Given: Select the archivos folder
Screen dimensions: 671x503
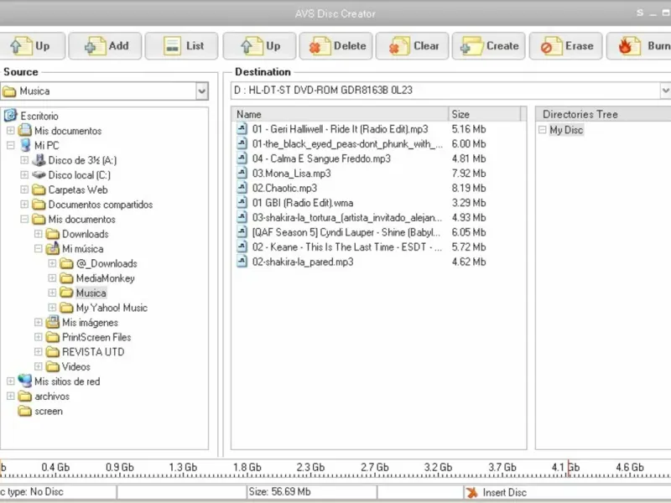Looking at the screenshot, I should click(x=52, y=396).
